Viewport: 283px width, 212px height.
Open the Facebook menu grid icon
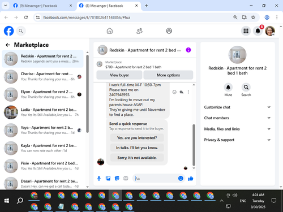click(x=246, y=31)
